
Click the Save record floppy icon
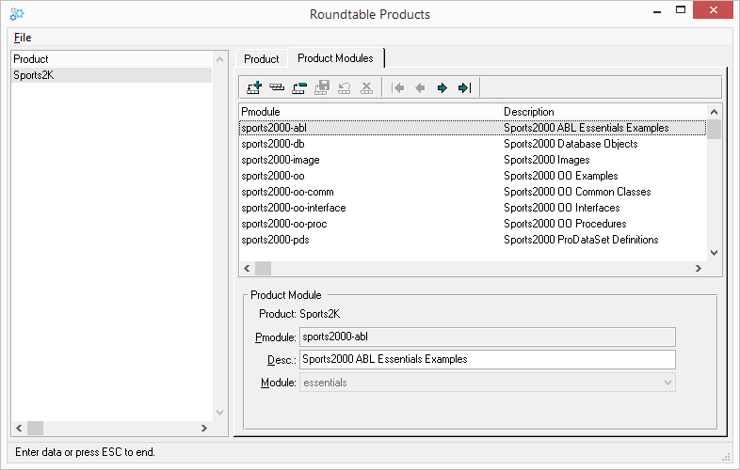click(322, 87)
